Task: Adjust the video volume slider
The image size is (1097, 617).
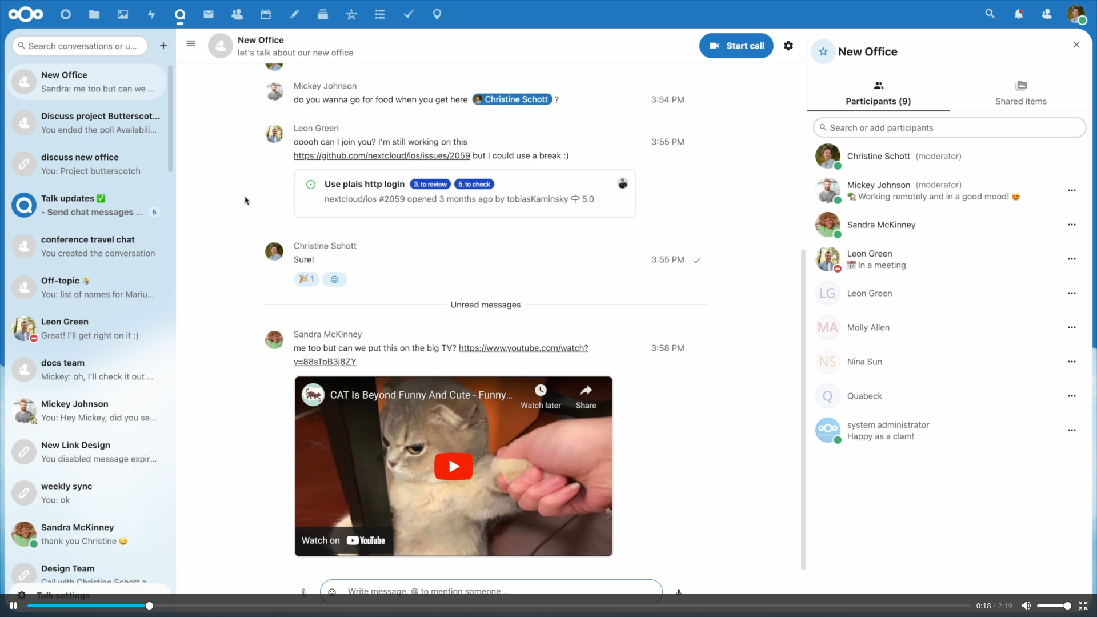Action: click(1054, 606)
